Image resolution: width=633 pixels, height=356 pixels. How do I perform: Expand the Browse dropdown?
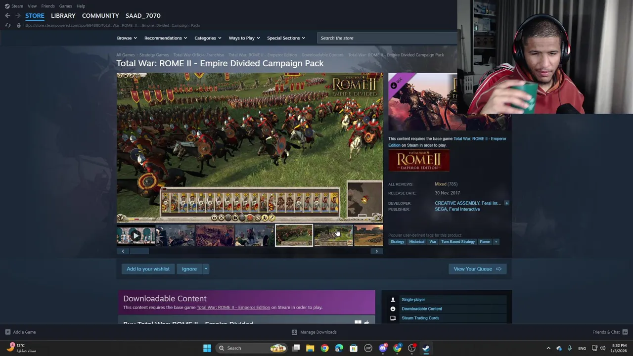pyautogui.click(x=127, y=38)
